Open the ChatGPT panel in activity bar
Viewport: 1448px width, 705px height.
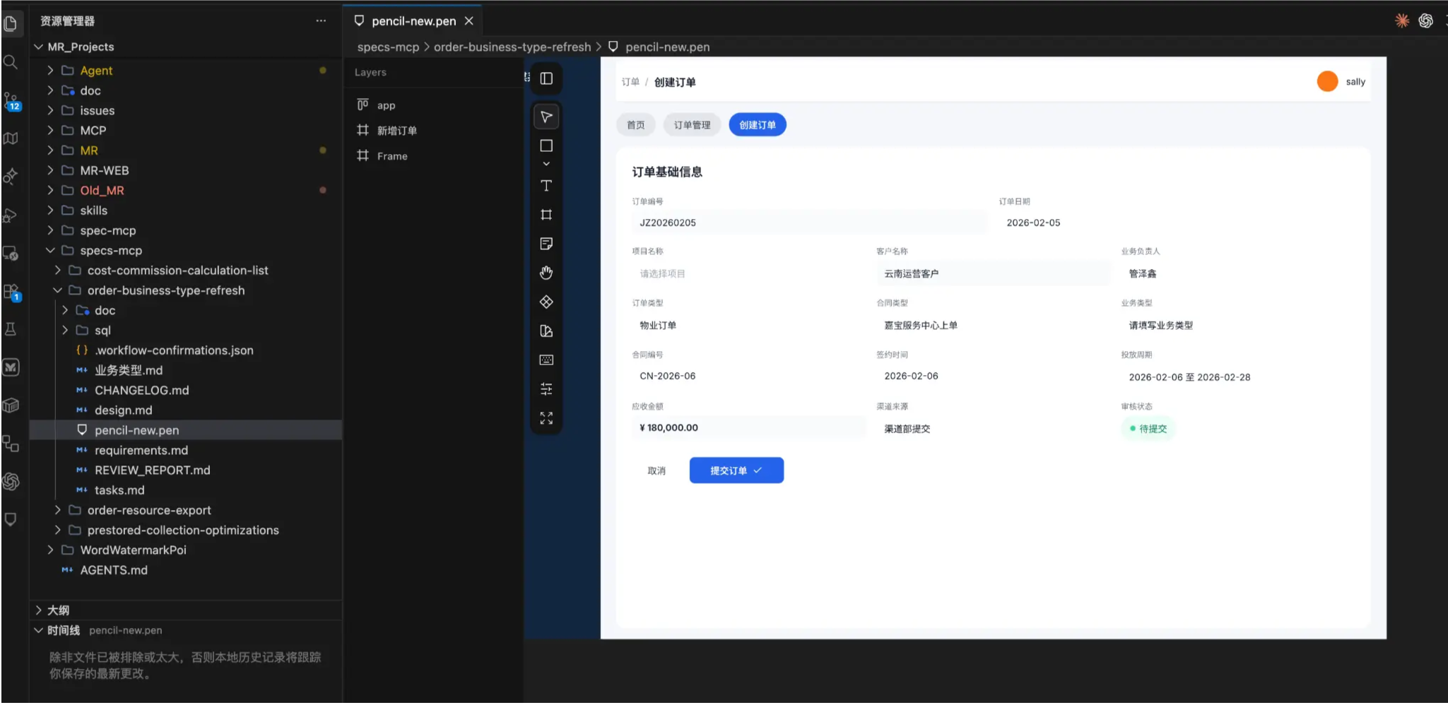(x=11, y=481)
